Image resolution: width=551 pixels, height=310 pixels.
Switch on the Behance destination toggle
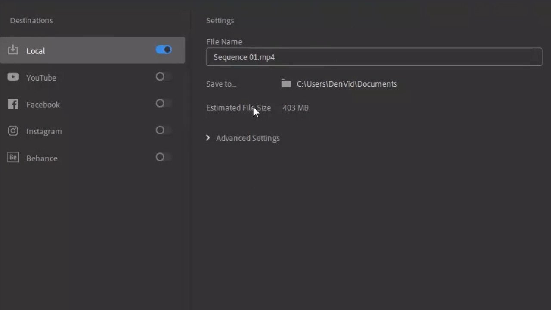(x=164, y=157)
